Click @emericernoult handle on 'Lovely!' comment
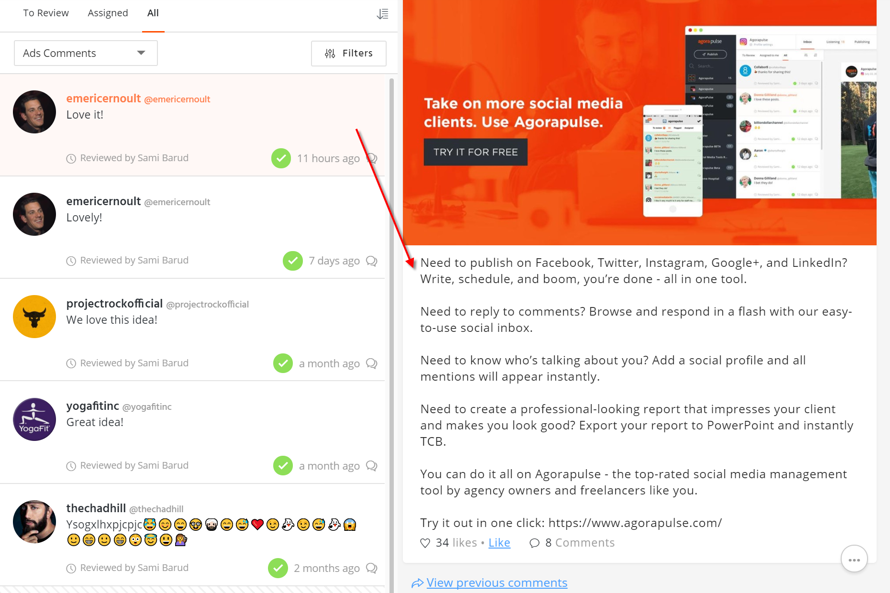The width and height of the screenshot is (890, 593). (177, 202)
